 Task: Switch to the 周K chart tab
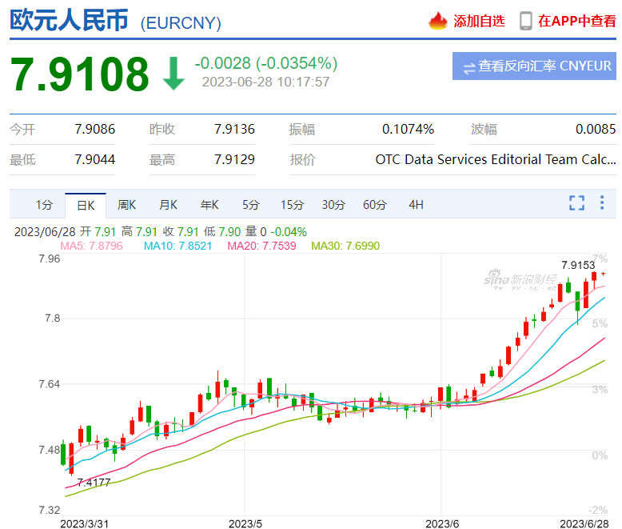tap(126, 205)
